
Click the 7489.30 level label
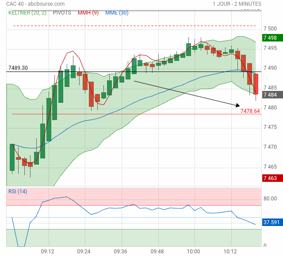pyautogui.click(x=18, y=68)
